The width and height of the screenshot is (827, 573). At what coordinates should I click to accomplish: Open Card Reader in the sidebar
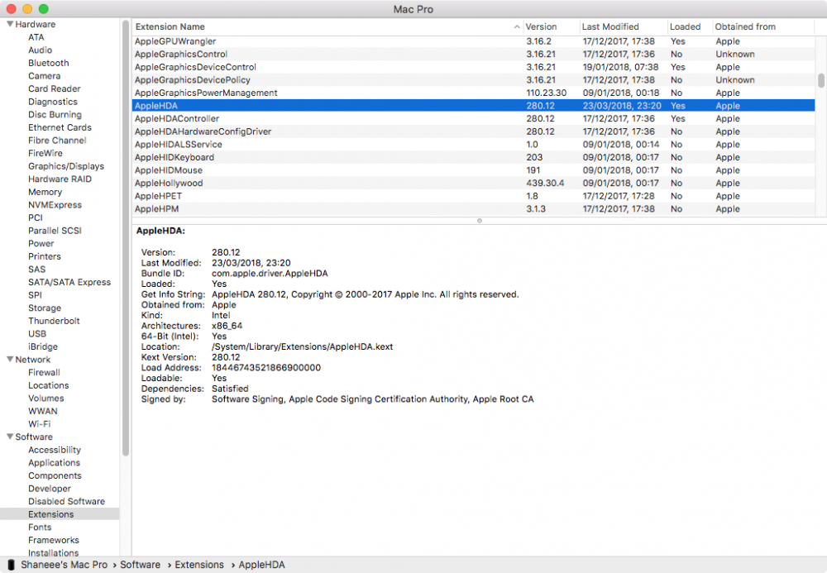[x=55, y=89]
